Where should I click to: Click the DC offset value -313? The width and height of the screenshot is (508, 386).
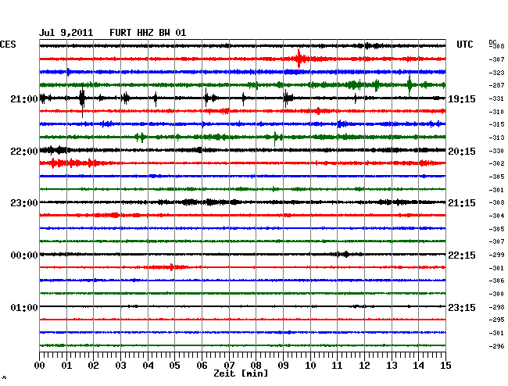[496, 138]
